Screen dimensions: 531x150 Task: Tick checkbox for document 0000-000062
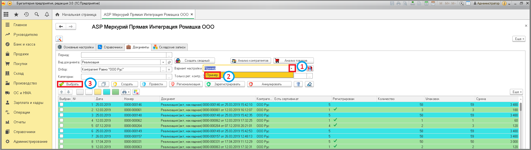pyautogui.click(x=61, y=120)
